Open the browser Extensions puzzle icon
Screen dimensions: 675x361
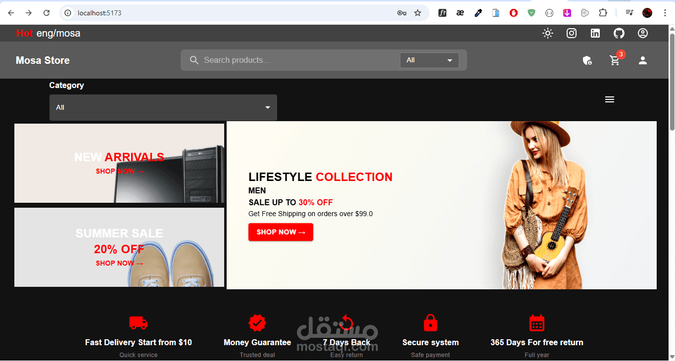603,13
